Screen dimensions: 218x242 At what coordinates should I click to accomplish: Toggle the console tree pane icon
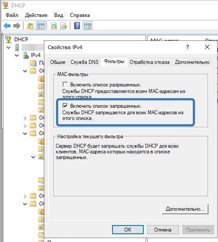pyautogui.click(x=40, y=26)
